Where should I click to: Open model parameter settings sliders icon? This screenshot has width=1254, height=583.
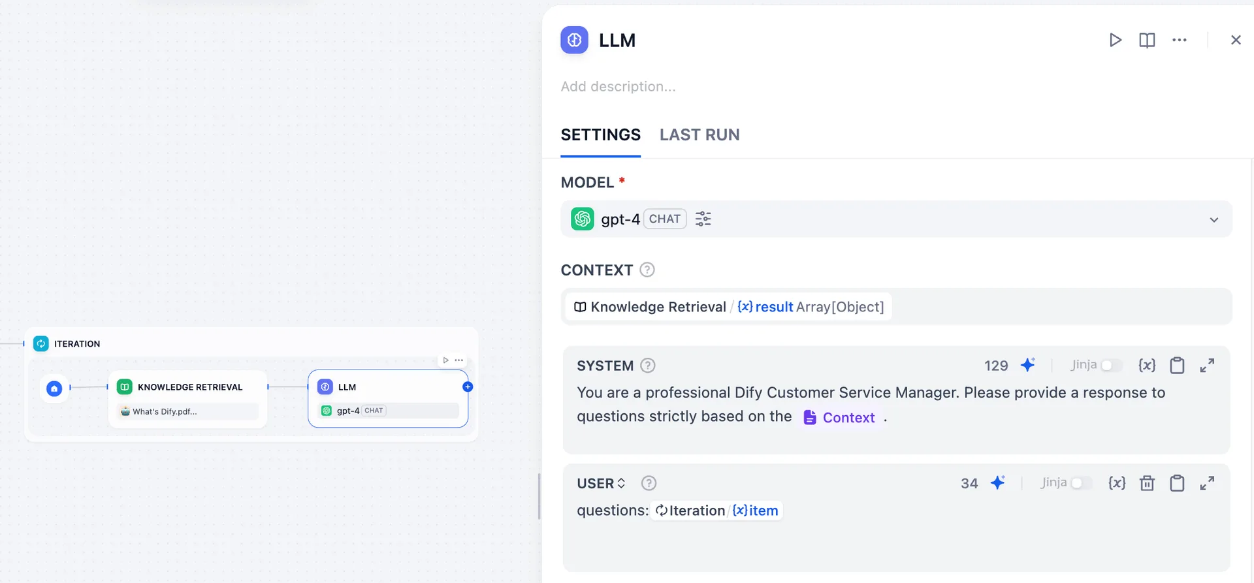[703, 219]
